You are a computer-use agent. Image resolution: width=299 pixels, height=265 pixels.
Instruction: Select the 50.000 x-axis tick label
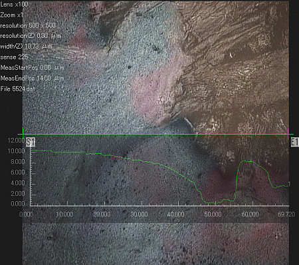[x=213, y=214]
